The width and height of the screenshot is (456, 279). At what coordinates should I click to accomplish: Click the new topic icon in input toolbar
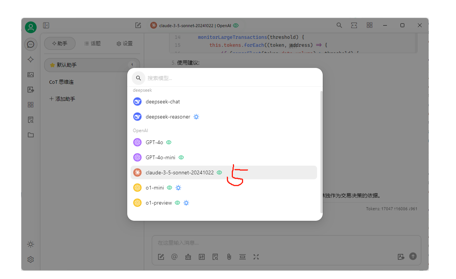(161, 257)
